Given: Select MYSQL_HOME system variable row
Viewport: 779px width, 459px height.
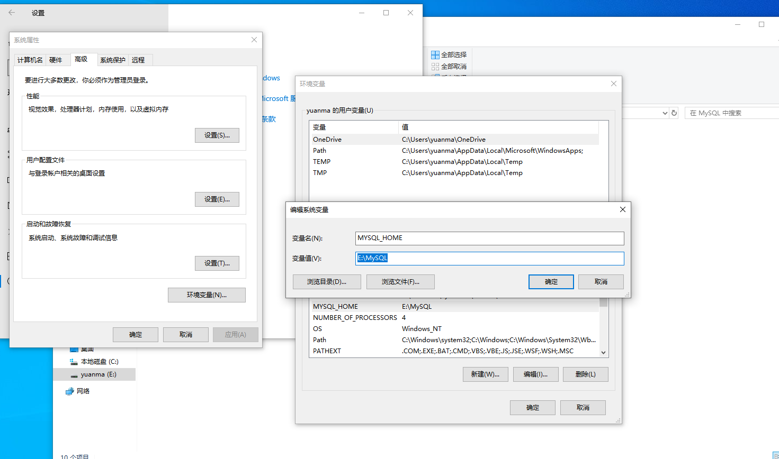Looking at the screenshot, I should 454,307.
